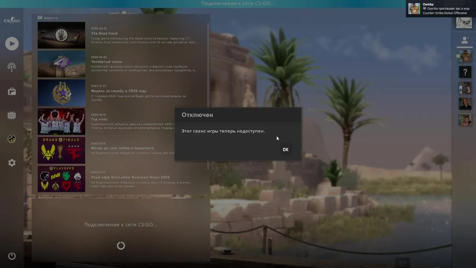Open the friends list icon showing 5
476x268 pixels.
pos(465,40)
